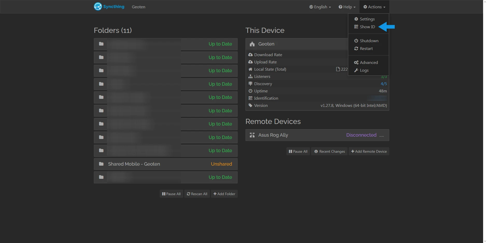Click the Version tag icon
Viewport: 487px width, 243px height.
[250, 105]
